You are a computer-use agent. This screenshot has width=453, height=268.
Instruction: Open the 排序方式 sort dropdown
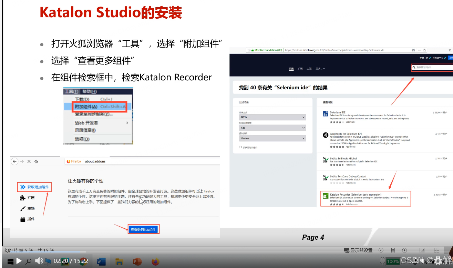tap(272, 117)
